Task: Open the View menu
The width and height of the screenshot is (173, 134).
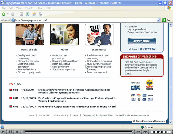Action: (x=19, y=8)
